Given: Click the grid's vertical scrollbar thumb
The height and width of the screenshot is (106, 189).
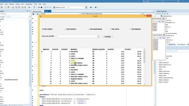Looking at the screenshot, I should coord(144,56).
